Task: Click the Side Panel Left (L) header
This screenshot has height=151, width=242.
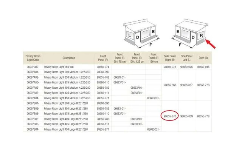Action: click(186, 58)
